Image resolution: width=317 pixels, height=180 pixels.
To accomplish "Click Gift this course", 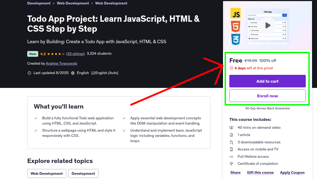I will point(260,173).
